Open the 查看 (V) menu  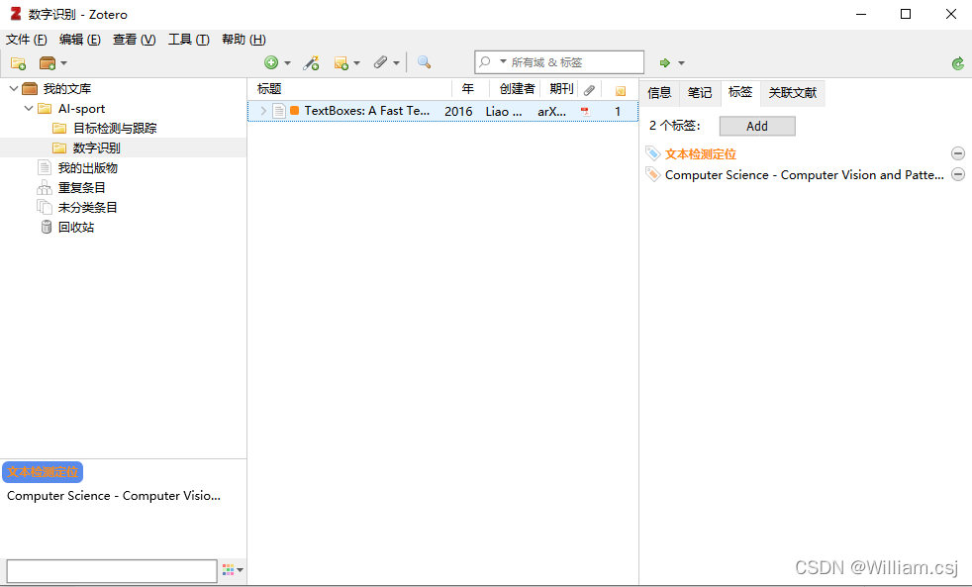pos(134,40)
